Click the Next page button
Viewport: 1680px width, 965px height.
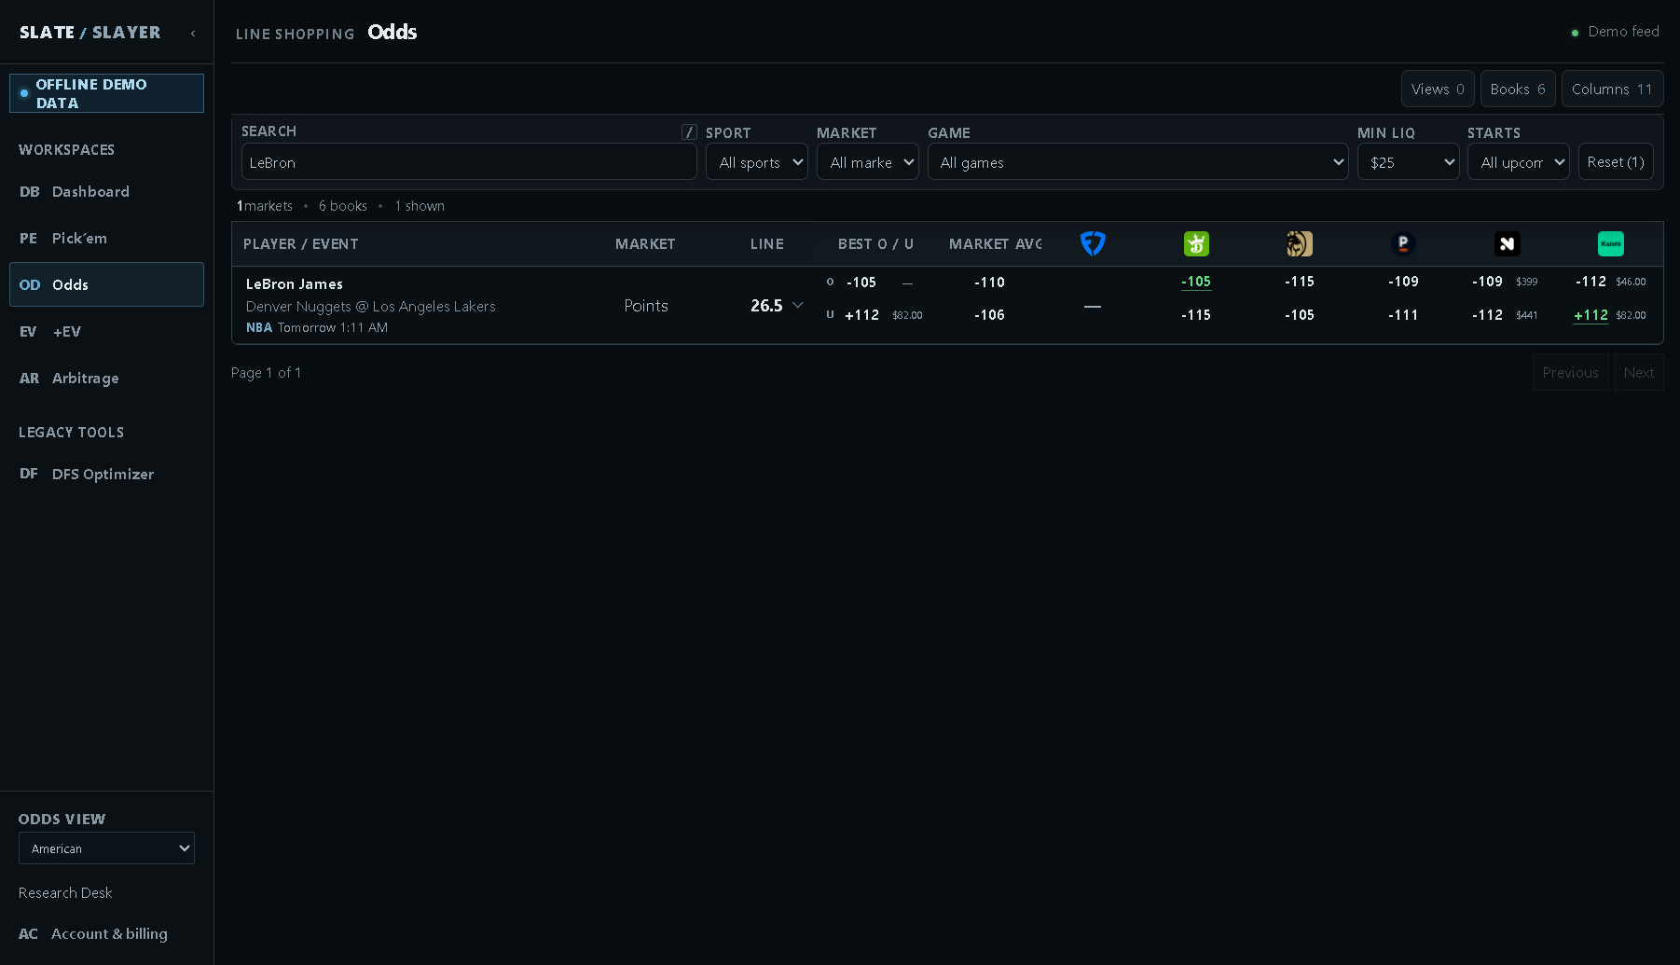(1639, 373)
